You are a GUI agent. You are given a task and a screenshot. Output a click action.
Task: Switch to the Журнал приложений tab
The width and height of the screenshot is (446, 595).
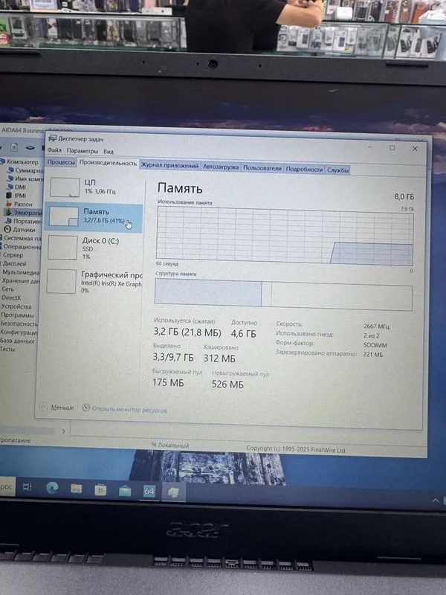click(169, 165)
